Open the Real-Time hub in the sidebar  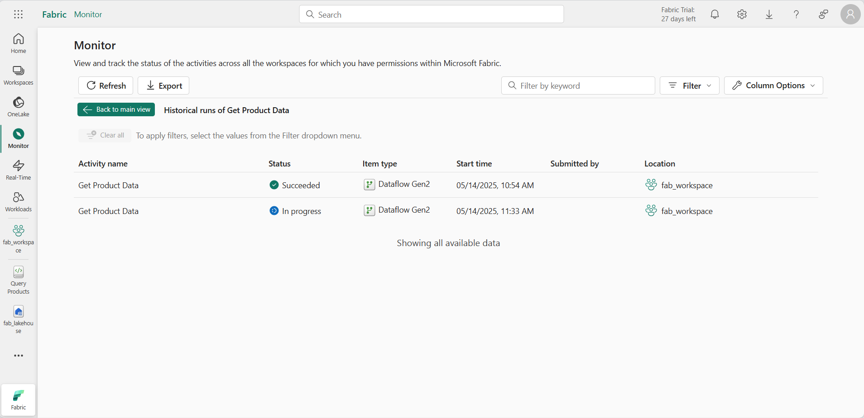19,170
